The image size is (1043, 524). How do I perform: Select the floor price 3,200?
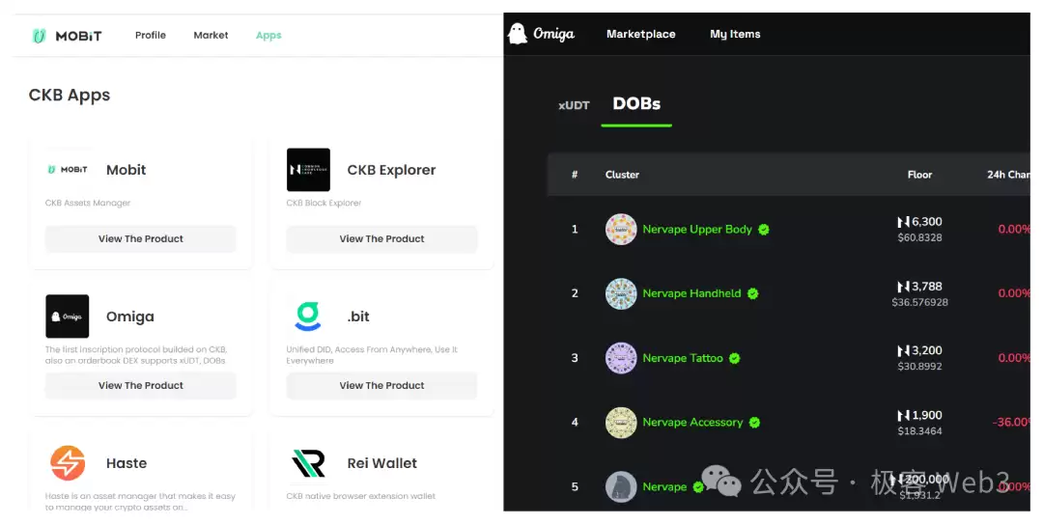[x=920, y=351]
